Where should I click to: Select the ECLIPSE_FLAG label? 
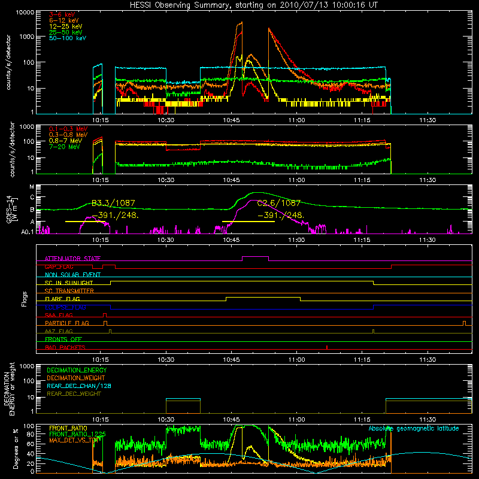pos(65,307)
